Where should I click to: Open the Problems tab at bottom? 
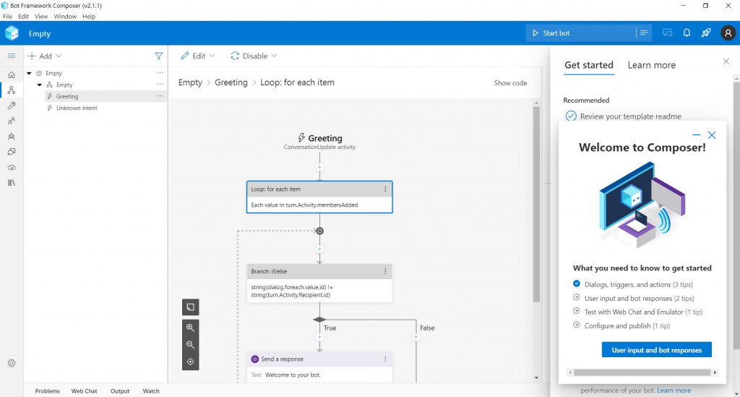[x=47, y=391]
